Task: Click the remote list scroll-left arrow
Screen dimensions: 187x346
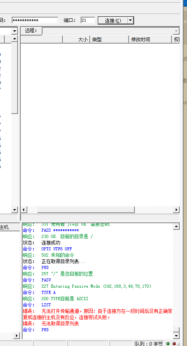Action: point(24,210)
